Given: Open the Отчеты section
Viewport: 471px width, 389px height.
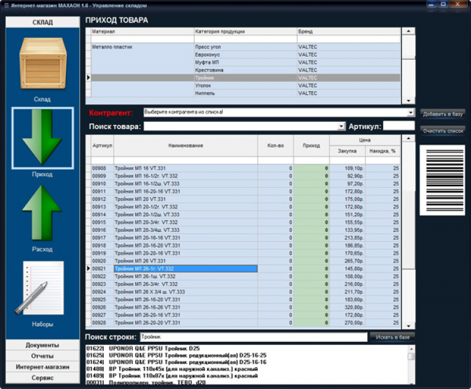Looking at the screenshot, I should tap(42, 356).
